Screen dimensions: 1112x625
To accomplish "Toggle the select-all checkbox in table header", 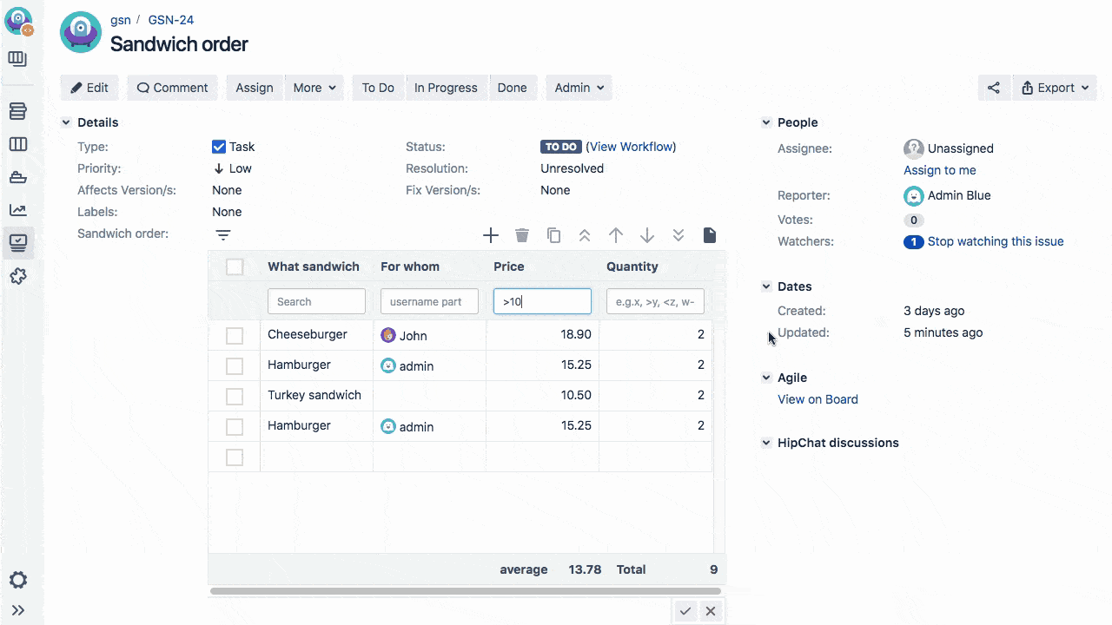I will pyautogui.click(x=235, y=266).
